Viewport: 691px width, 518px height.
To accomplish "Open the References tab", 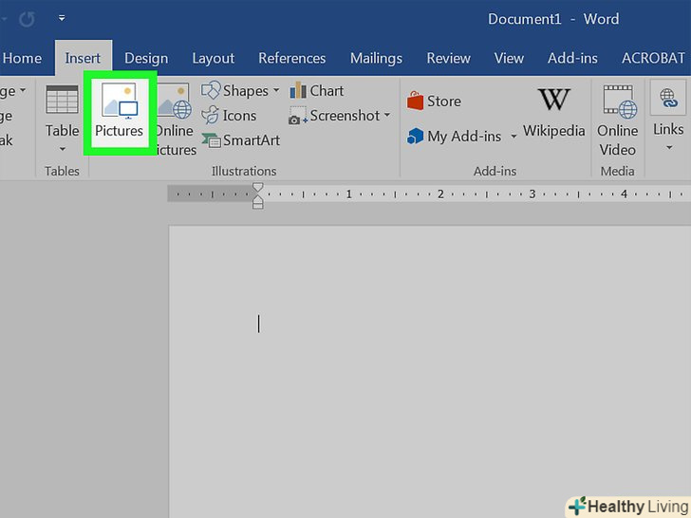I will [291, 58].
